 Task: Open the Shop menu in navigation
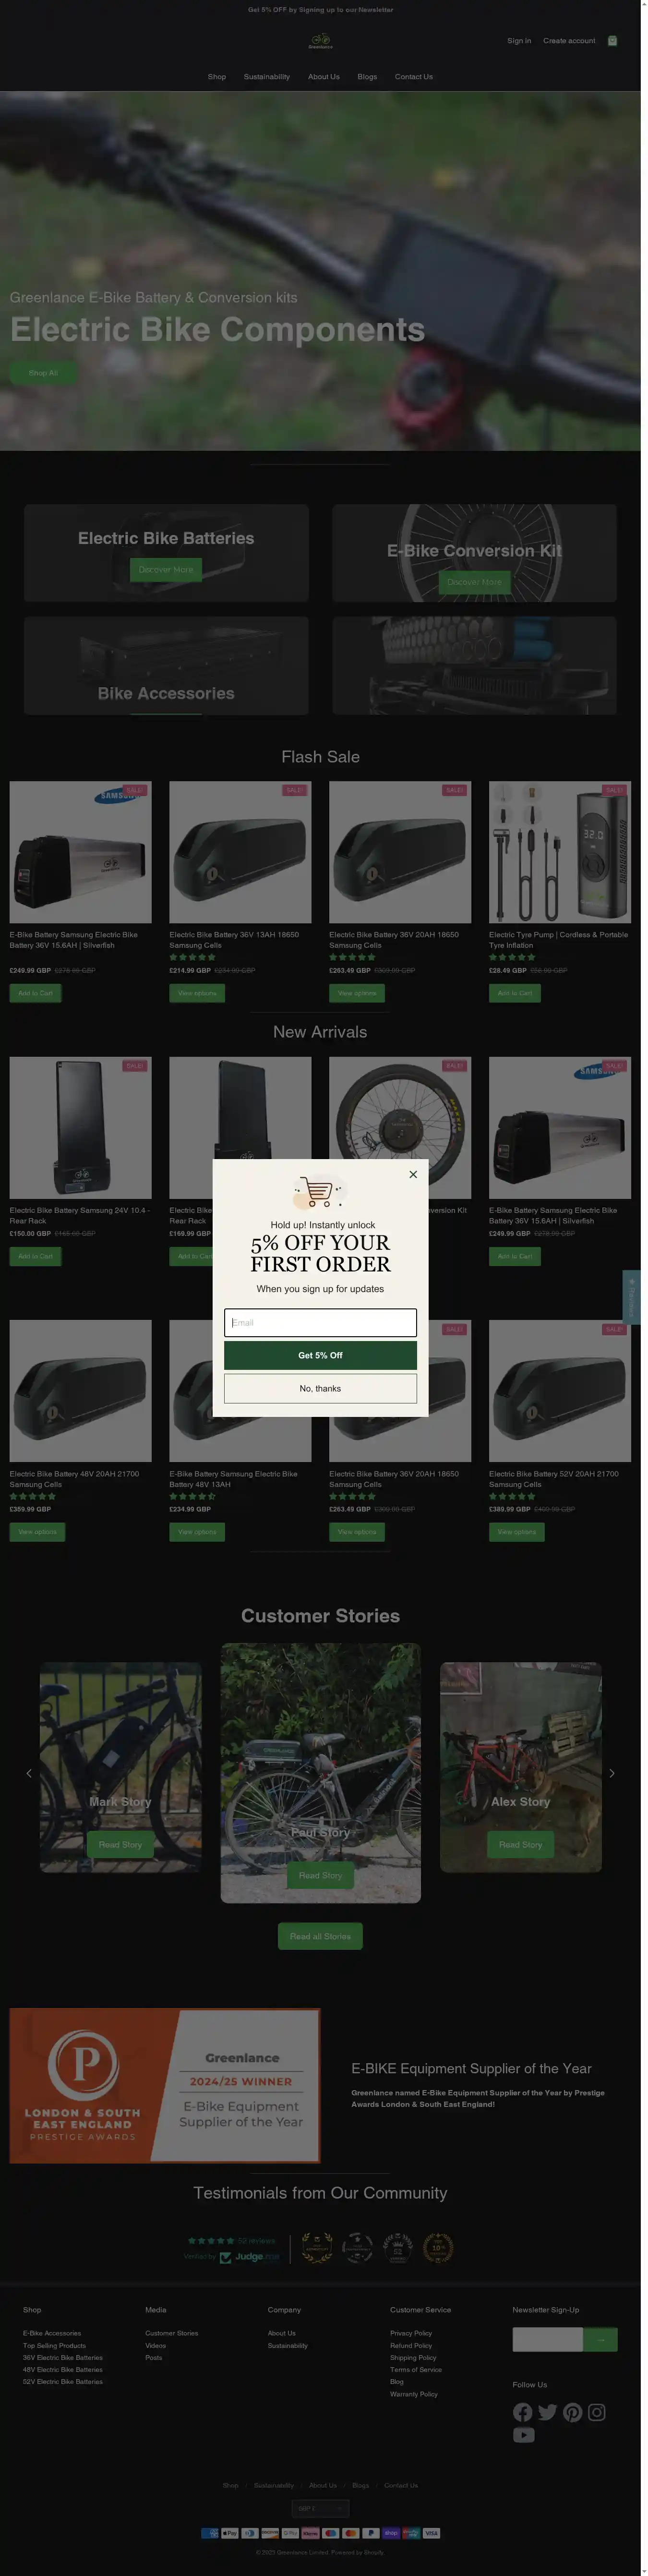217,77
